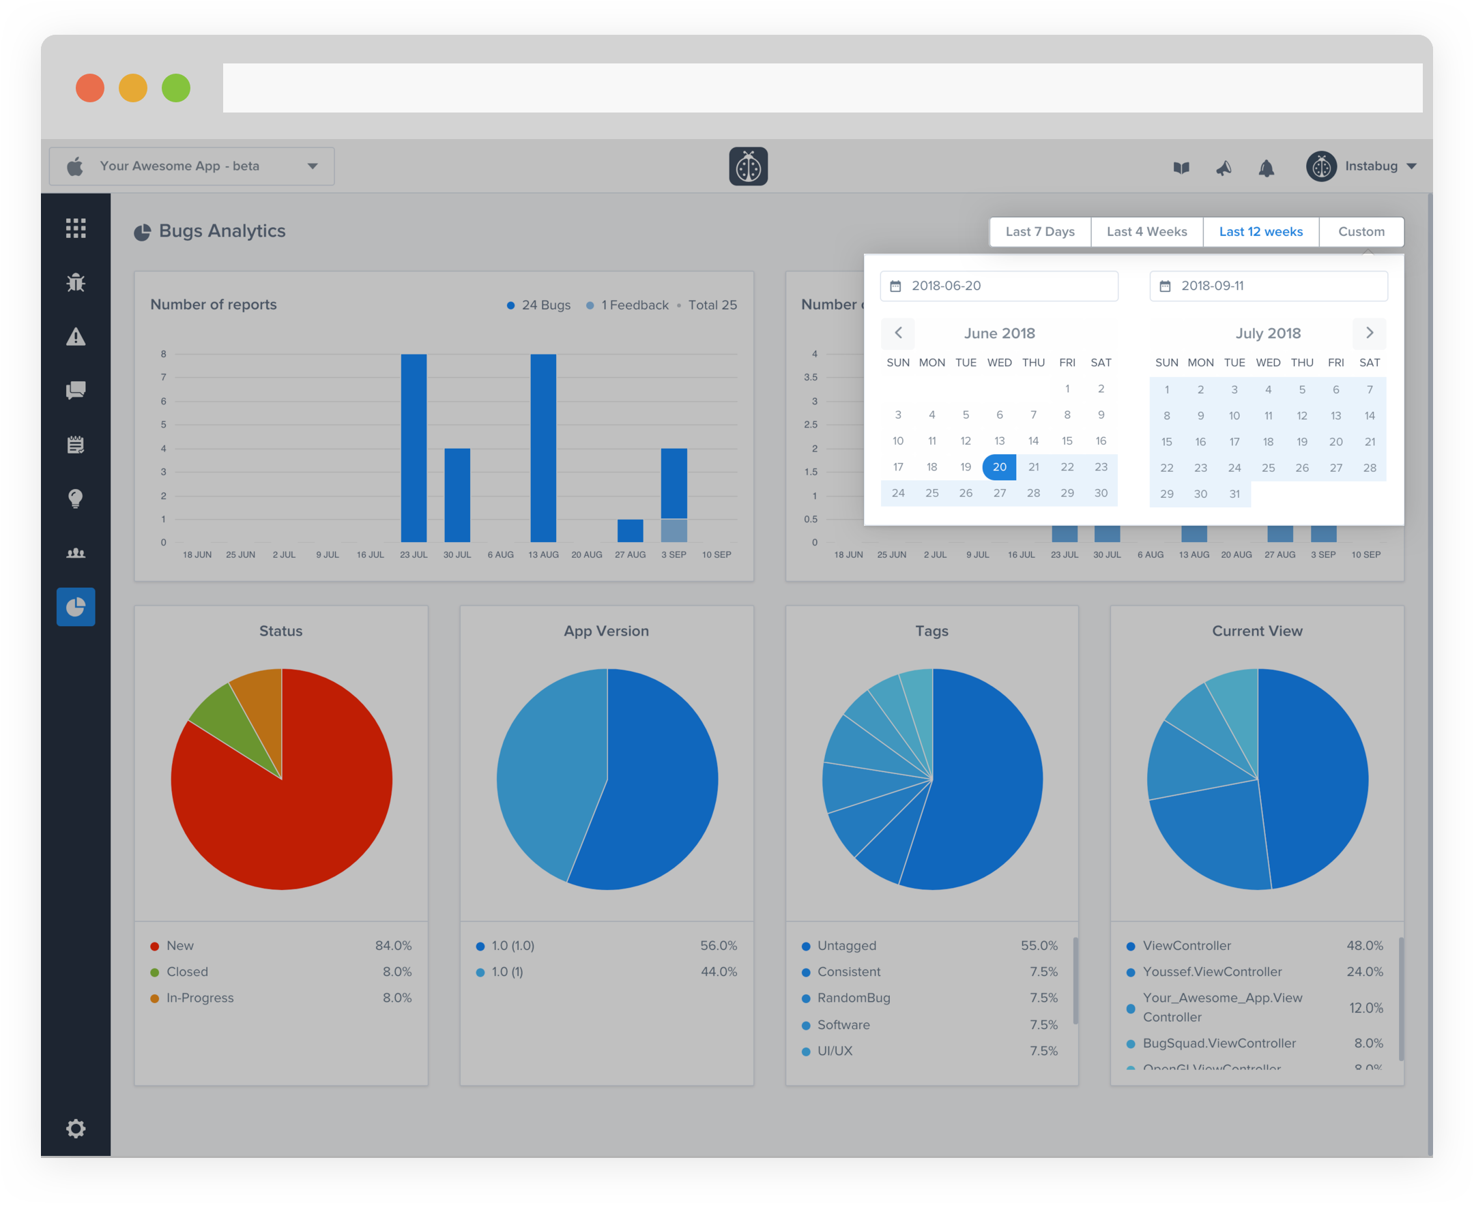Go to next month in calendar
1474x1205 pixels.
1369,333
